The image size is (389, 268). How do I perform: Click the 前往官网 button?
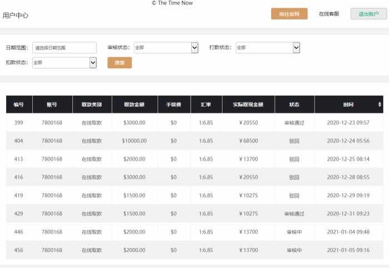pos(289,14)
